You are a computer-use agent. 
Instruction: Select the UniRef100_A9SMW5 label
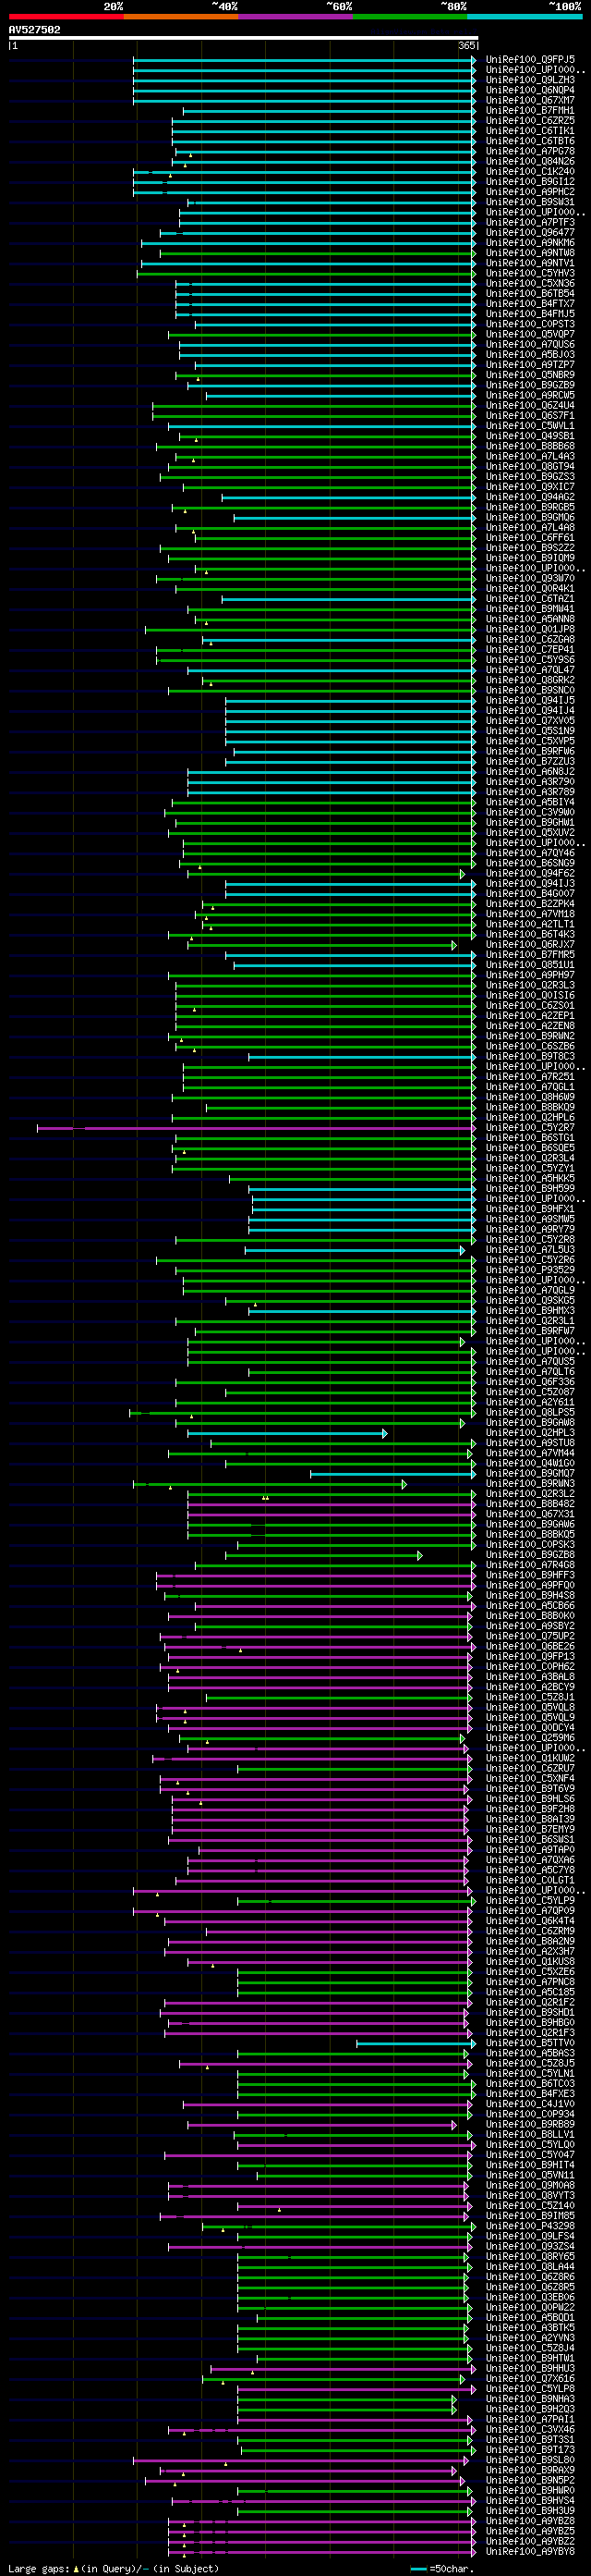pyautogui.click(x=530, y=1219)
